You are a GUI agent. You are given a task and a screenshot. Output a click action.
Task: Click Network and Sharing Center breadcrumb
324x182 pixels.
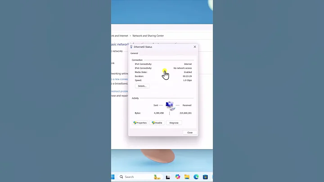pyautogui.click(x=148, y=36)
